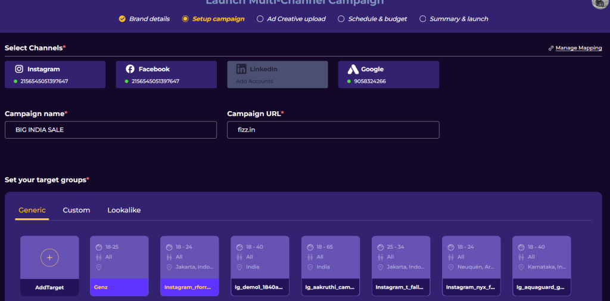The image size is (610, 301).
Task: Click the Instagram logo icon
Action: [x=19, y=69]
